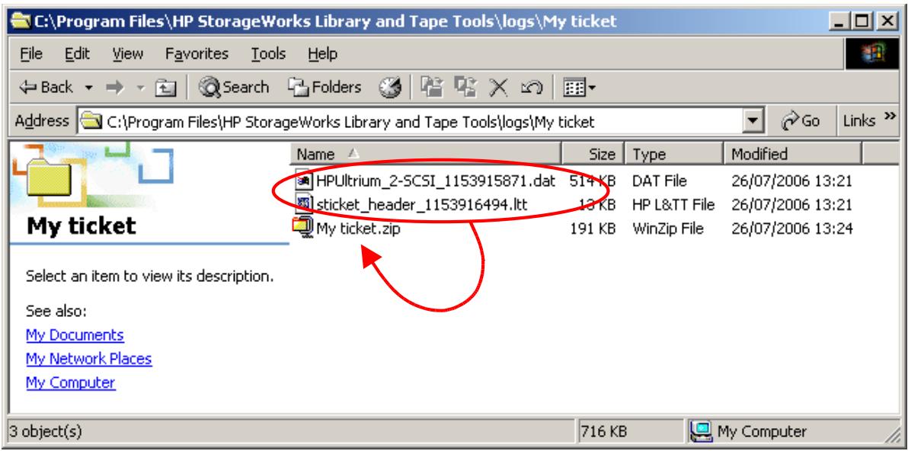The height and width of the screenshot is (451, 908).
Task: Sort by the Name column header
Action: click(426, 155)
